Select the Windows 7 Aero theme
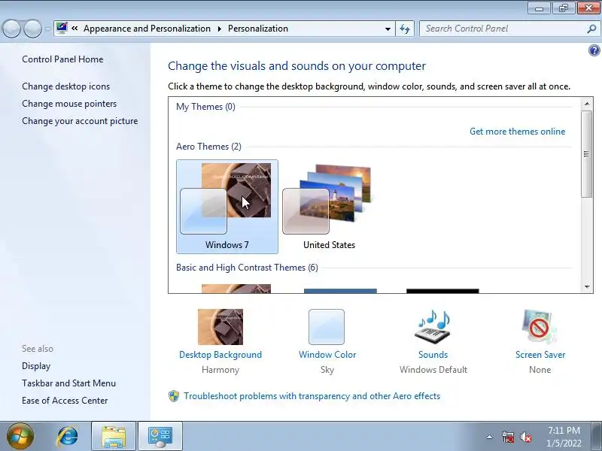Viewport: 602px width, 451px height. coord(227,207)
